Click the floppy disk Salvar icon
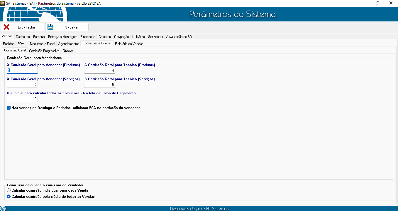 click(50, 27)
